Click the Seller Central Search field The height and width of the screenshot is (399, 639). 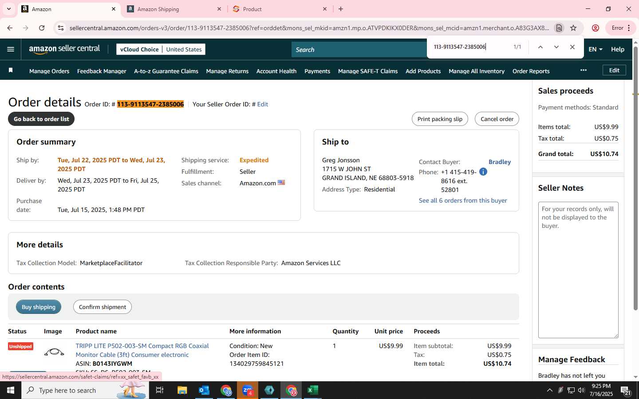[x=359, y=50]
